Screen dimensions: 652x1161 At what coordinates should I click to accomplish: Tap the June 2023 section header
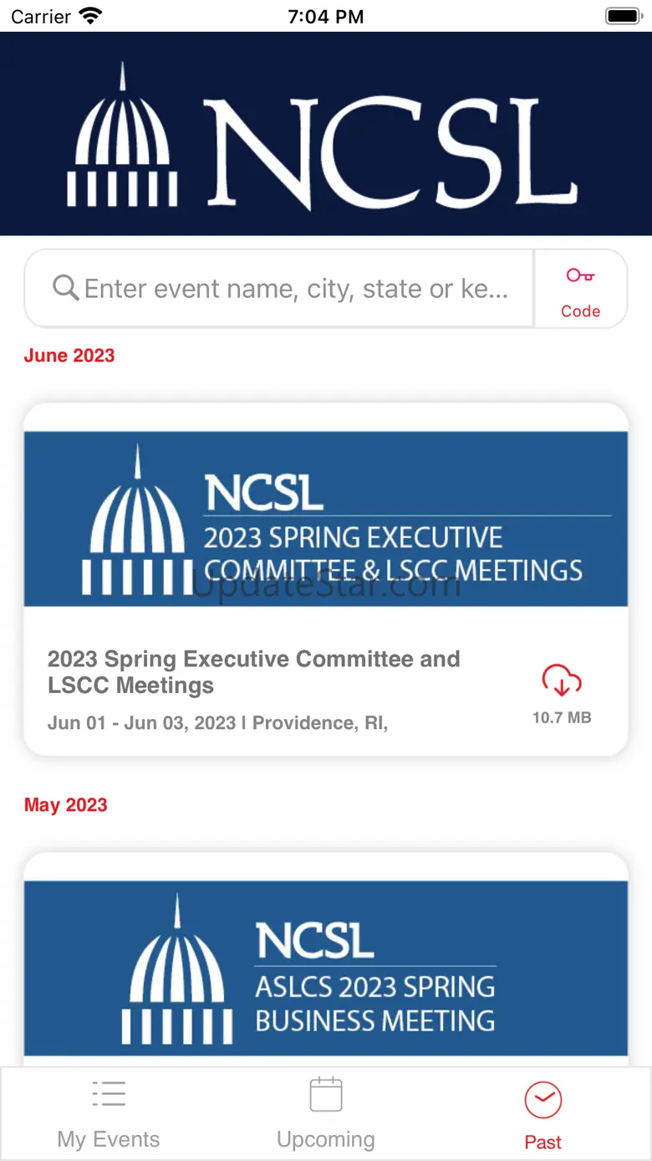[x=69, y=356]
